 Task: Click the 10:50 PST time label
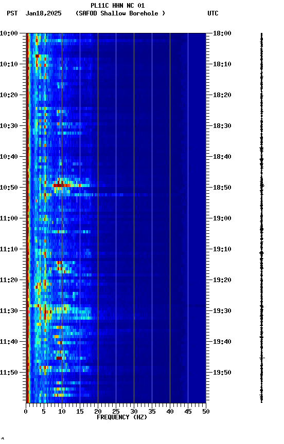[x=9, y=188]
